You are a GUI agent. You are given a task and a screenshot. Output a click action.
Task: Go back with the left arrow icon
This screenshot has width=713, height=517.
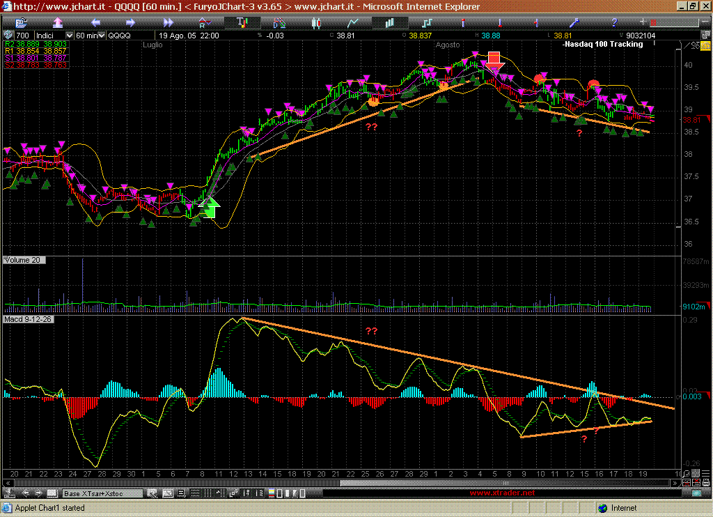[95, 23]
